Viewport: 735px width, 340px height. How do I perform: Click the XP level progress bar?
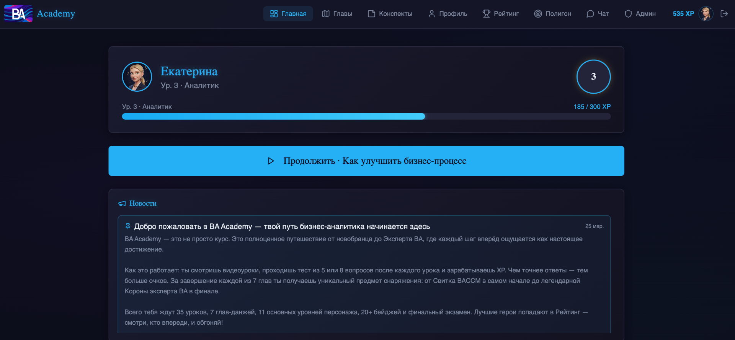[x=366, y=116]
